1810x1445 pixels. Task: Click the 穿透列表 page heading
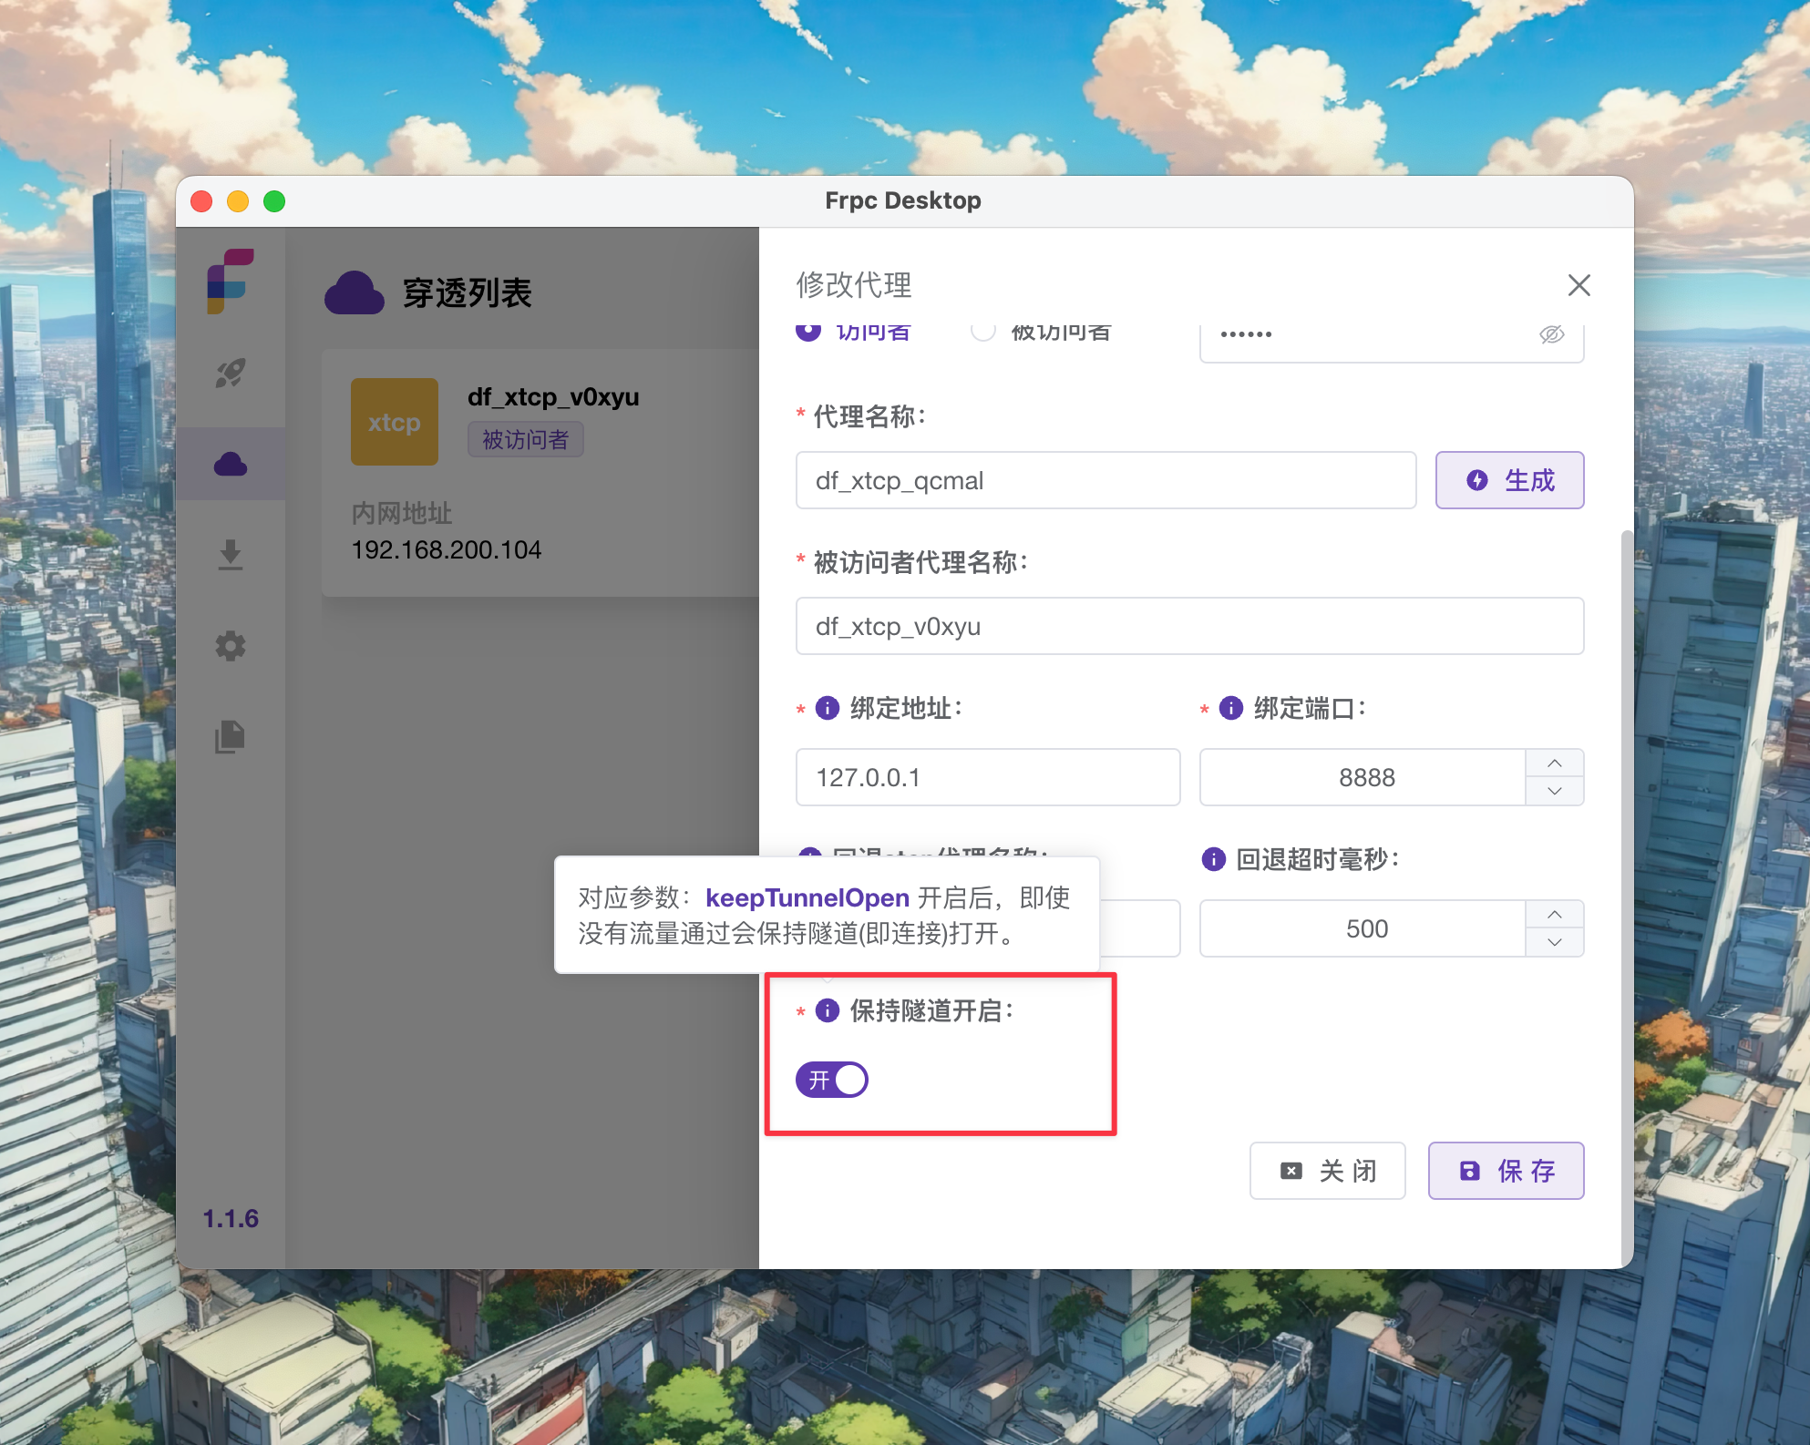coord(468,293)
